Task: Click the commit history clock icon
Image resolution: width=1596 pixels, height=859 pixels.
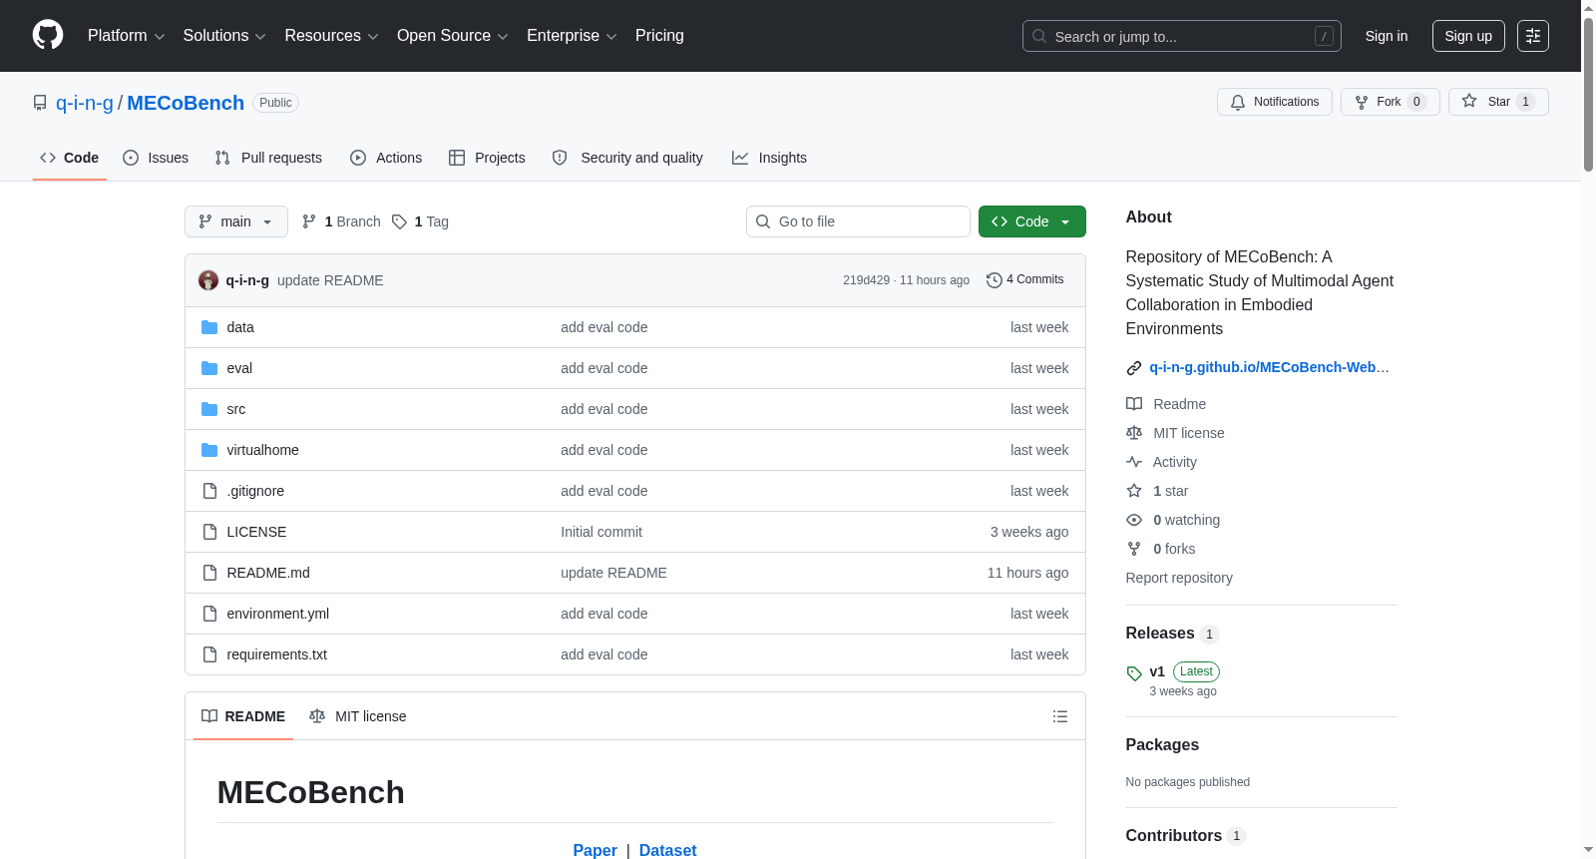Action: pyautogui.click(x=994, y=280)
